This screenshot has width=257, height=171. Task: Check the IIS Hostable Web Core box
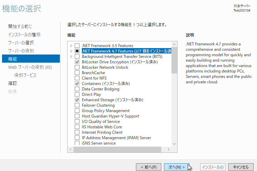coord(77,127)
